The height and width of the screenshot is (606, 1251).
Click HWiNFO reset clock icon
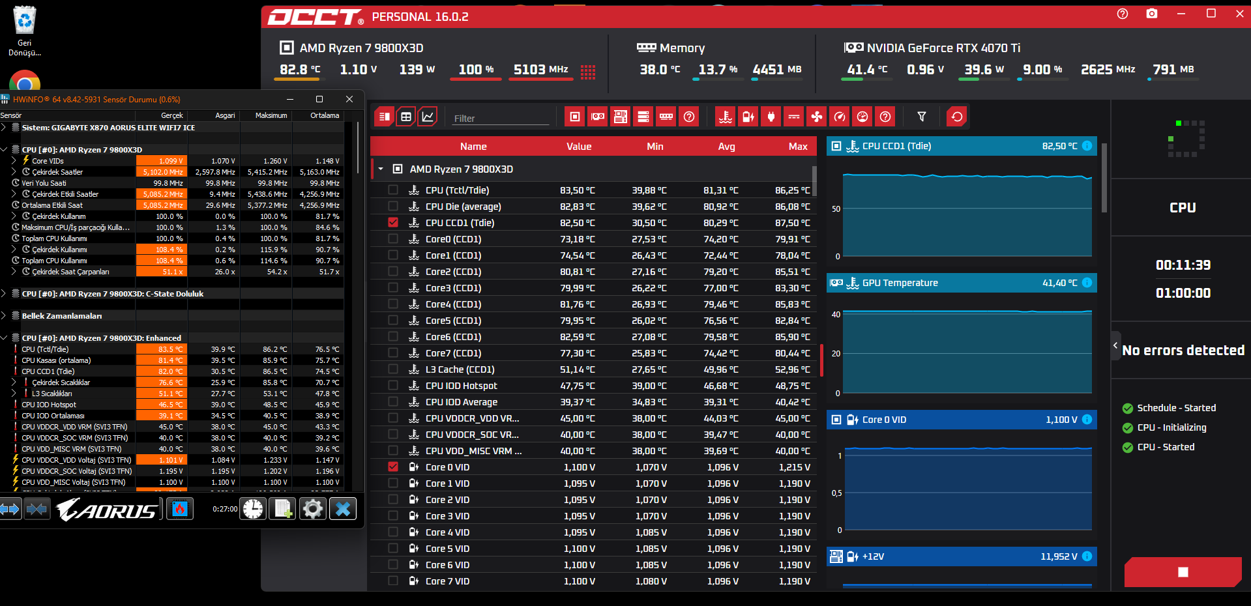click(x=253, y=508)
